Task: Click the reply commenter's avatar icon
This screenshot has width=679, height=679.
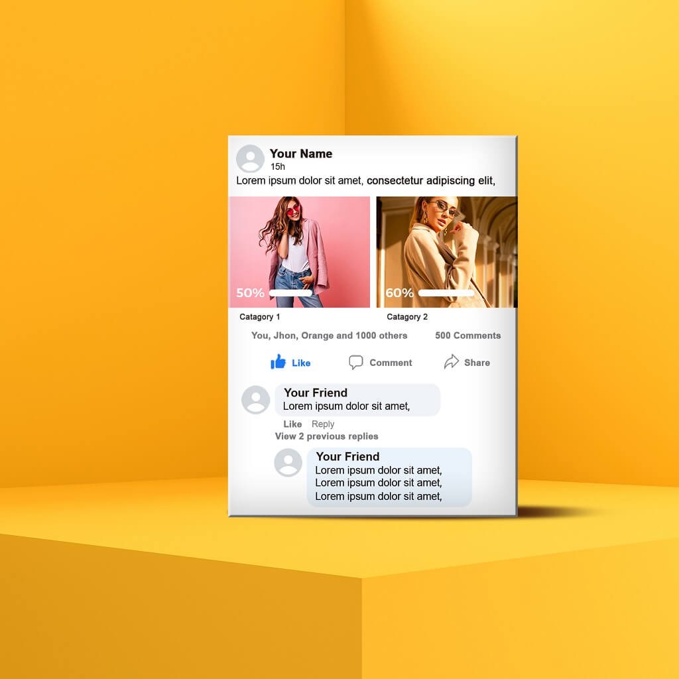Action: 288,462
